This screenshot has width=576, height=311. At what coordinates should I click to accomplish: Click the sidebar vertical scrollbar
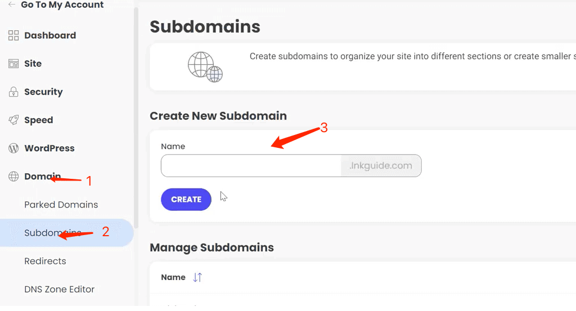(x=136, y=118)
